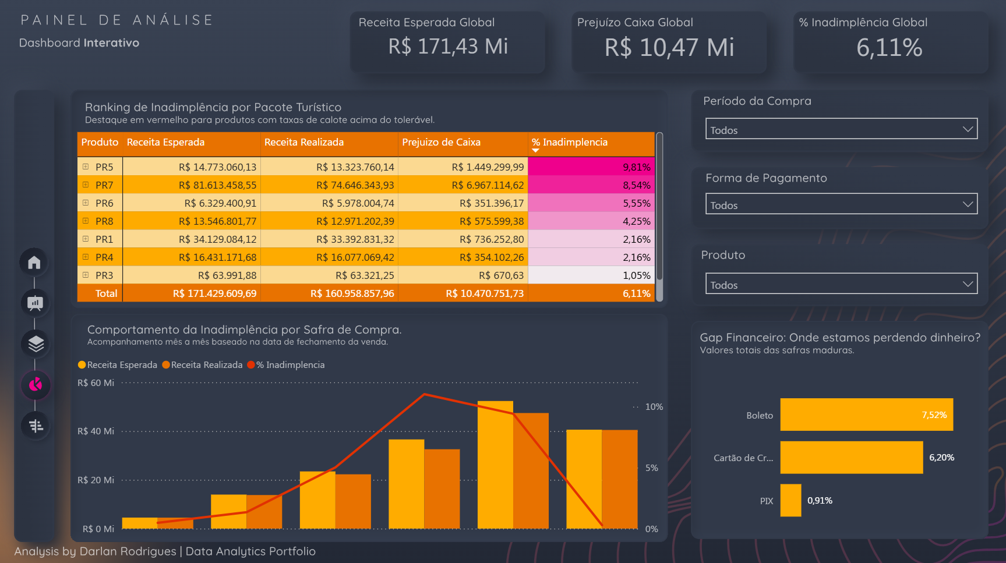Click the stacked layers navigation icon
Image resolution: width=1006 pixels, height=563 pixels.
pos(36,344)
